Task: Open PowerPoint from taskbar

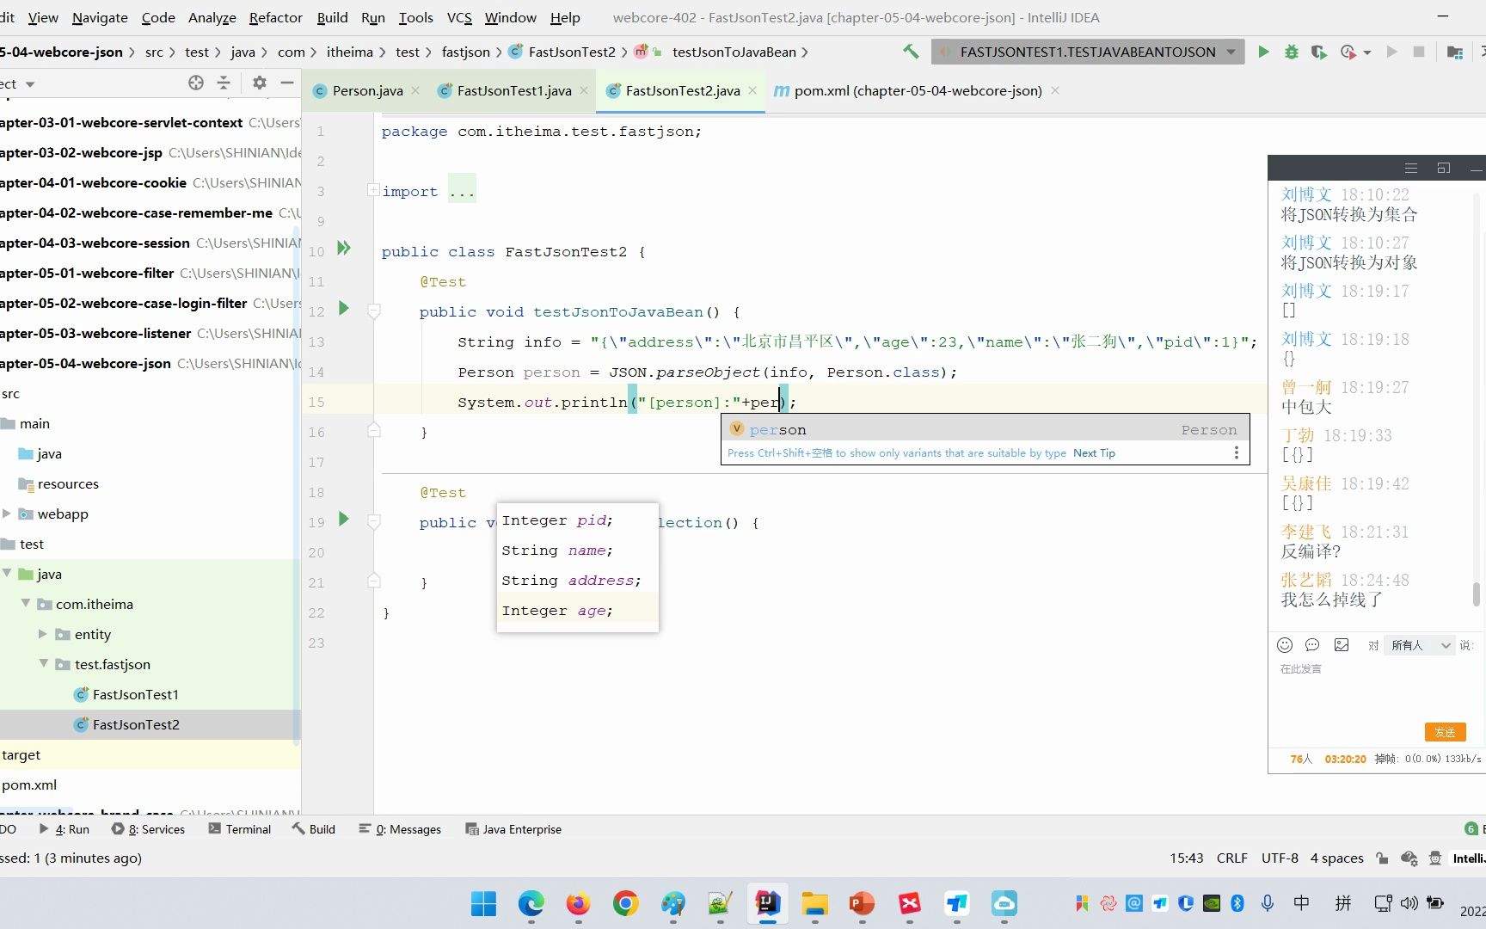Action: (x=862, y=903)
